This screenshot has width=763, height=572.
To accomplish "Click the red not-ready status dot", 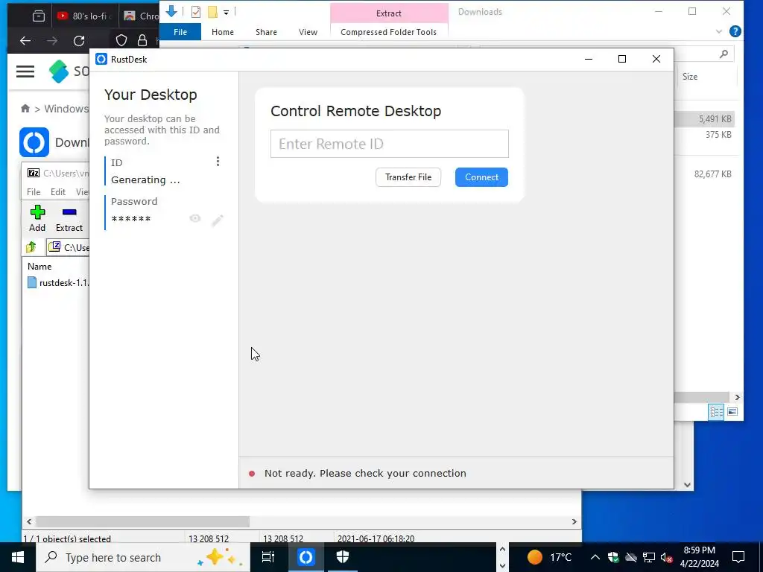I will click(x=252, y=473).
